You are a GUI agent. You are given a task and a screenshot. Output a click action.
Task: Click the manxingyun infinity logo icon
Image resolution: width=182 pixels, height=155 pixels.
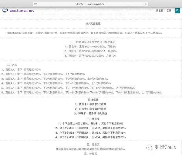[5, 10]
